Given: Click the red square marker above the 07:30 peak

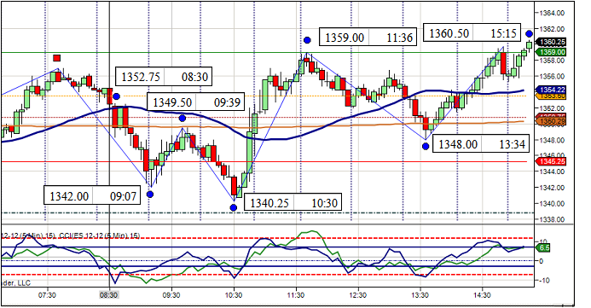Looking at the screenshot, I should (x=57, y=58).
